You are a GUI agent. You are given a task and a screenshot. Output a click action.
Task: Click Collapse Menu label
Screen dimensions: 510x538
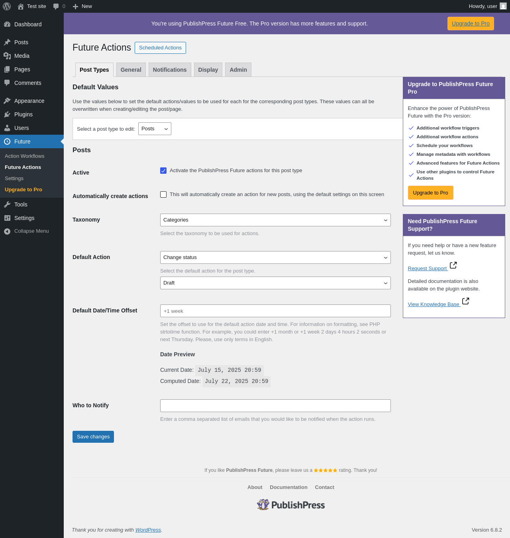pos(31,231)
